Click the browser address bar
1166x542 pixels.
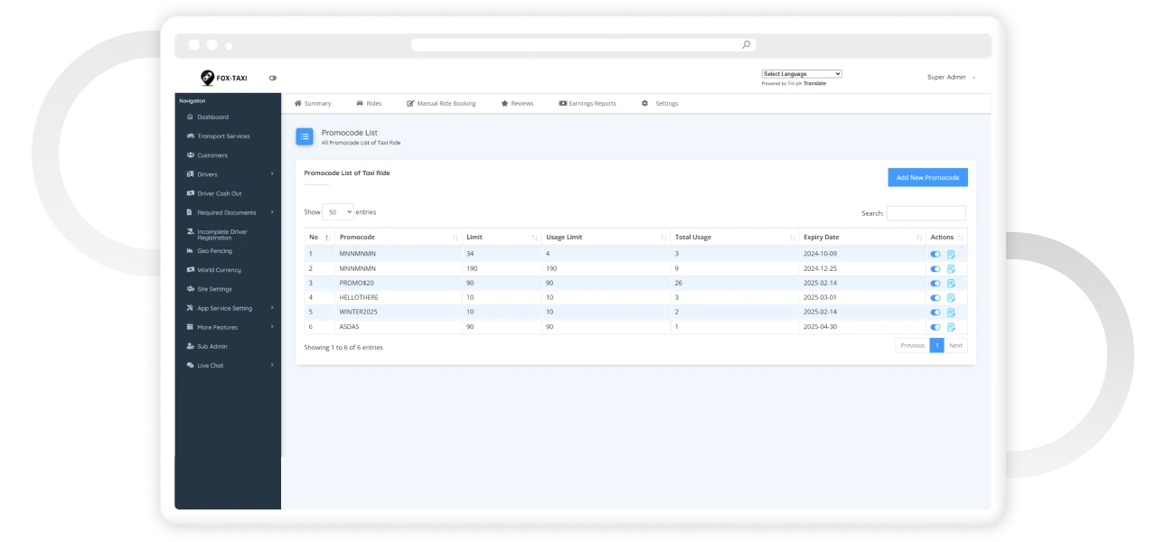click(x=583, y=44)
